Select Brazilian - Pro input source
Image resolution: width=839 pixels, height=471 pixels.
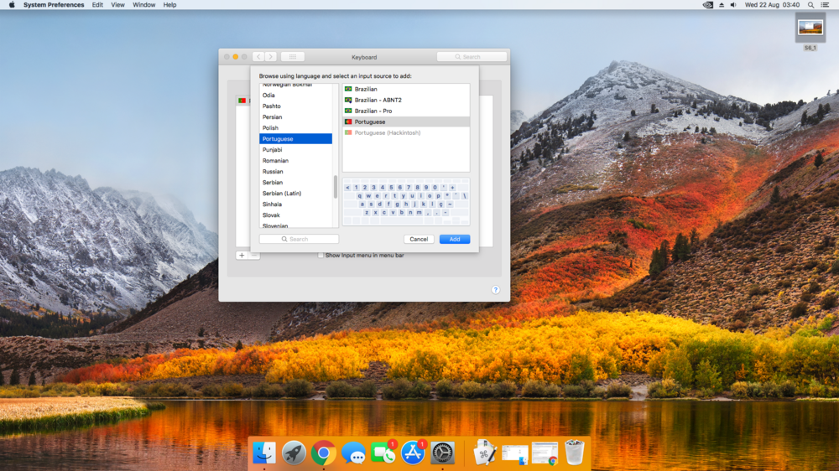(x=373, y=111)
